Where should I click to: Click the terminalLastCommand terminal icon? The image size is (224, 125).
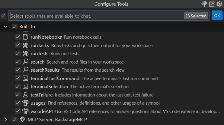tap(25, 78)
